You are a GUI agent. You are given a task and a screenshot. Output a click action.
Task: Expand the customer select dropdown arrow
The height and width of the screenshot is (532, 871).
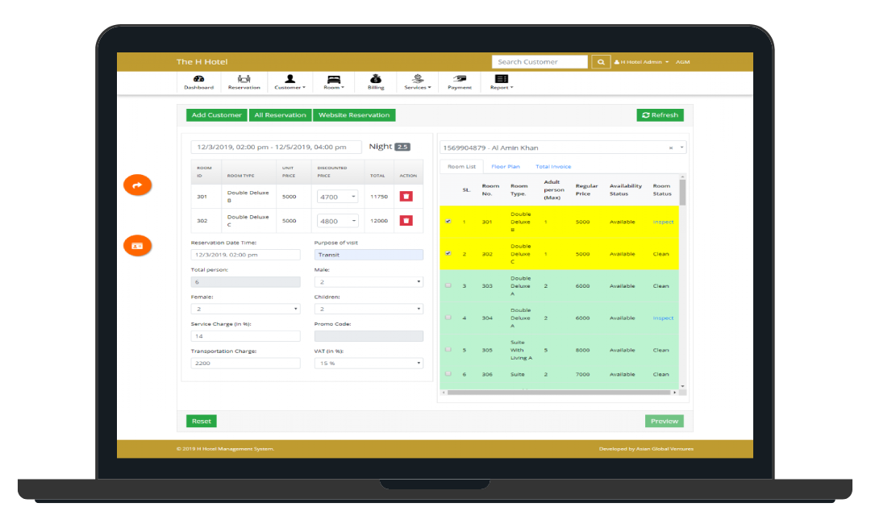pos(681,148)
